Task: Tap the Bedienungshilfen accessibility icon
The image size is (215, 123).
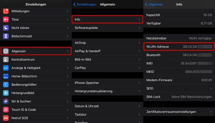Action: 6,85
